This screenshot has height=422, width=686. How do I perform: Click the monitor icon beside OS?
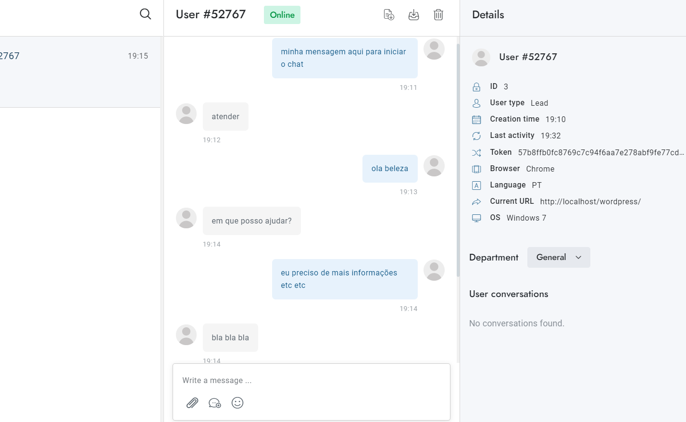[476, 218]
